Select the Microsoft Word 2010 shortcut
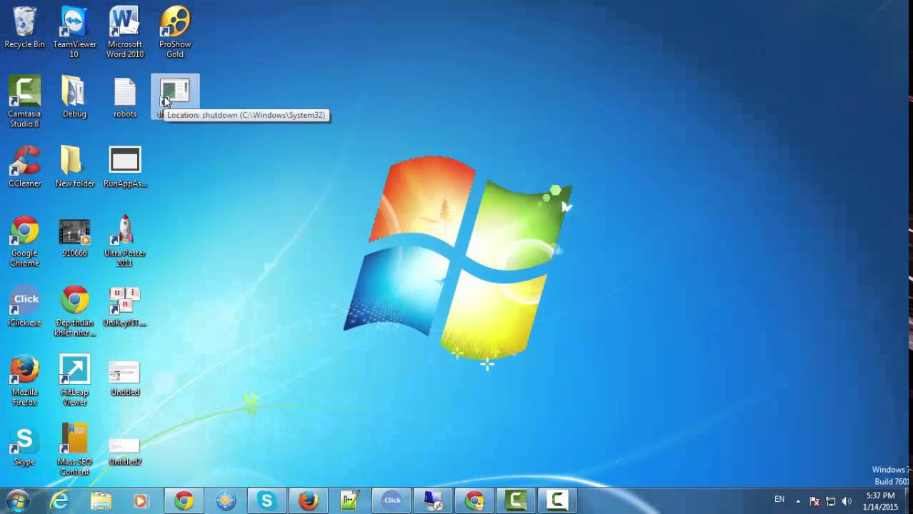Image resolution: width=913 pixels, height=514 pixels. (x=125, y=32)
